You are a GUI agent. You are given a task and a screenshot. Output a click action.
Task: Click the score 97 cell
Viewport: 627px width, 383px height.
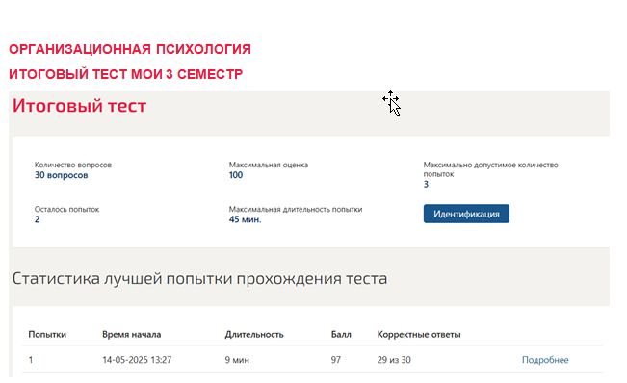pos(336,360)
